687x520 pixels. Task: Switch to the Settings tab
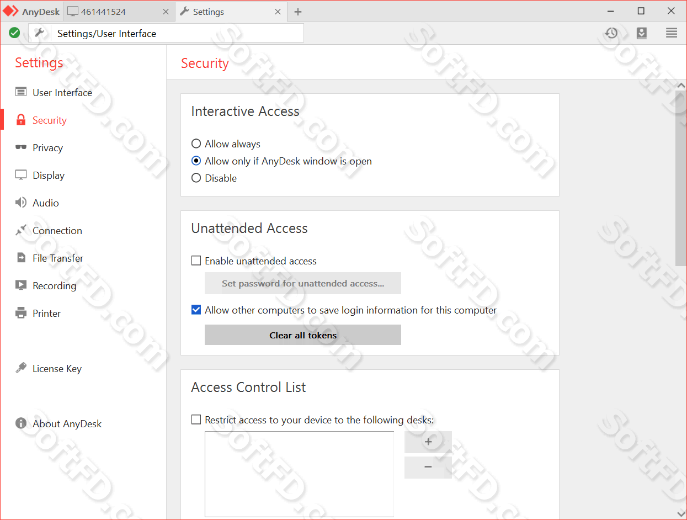point(230,12)
